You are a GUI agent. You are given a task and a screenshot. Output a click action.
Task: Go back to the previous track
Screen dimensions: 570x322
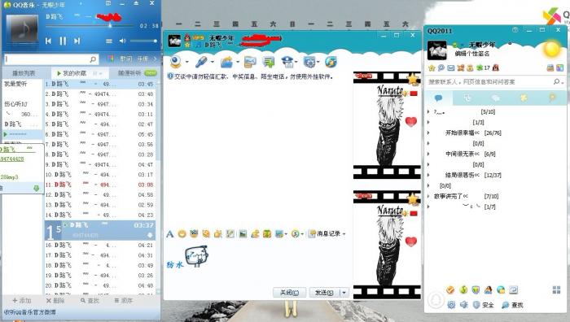pyautogui.click(x=48, y=41)
